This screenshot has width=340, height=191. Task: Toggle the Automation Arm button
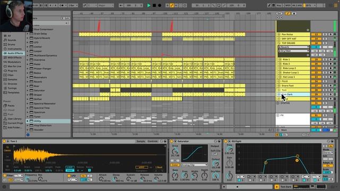coord(172,5)
